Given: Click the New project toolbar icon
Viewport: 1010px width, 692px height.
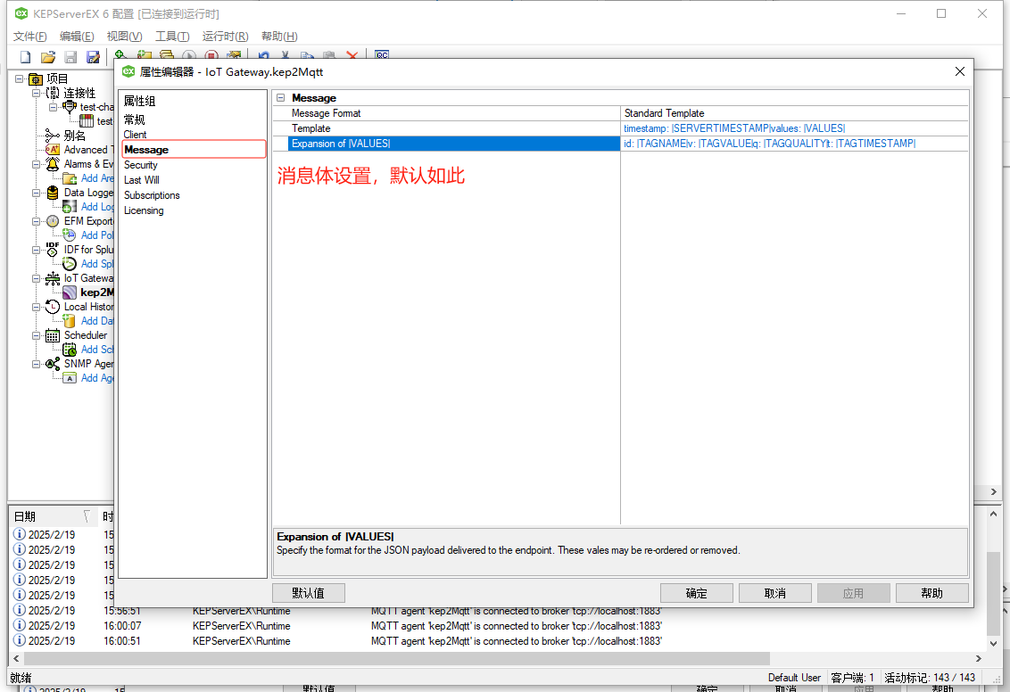Looking at the screenshot, I should coord(25,57).
